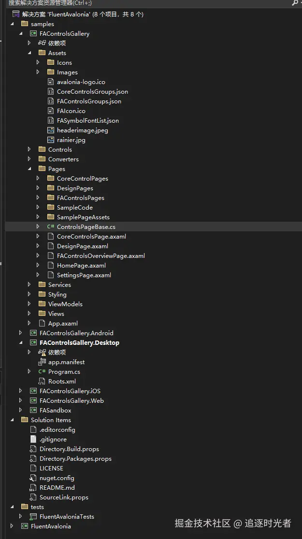Select the Views folder
This screenshot has width=302, height=539.
pyautogui.click(x=56, y=313)
